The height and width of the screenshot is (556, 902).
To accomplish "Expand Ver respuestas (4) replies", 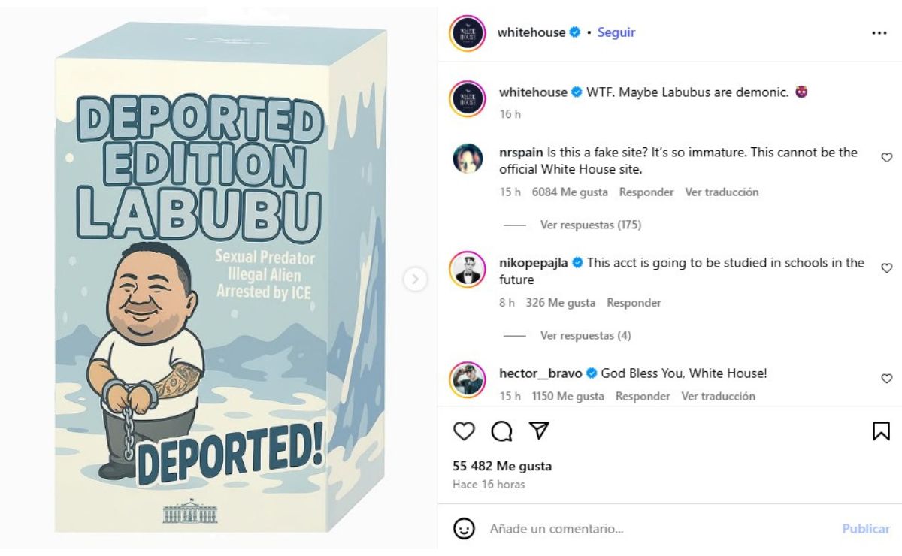I will (x=586, y=335).
